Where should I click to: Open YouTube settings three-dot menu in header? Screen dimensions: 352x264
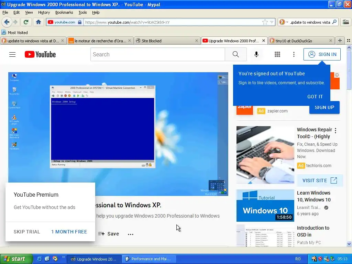(294, 54)
